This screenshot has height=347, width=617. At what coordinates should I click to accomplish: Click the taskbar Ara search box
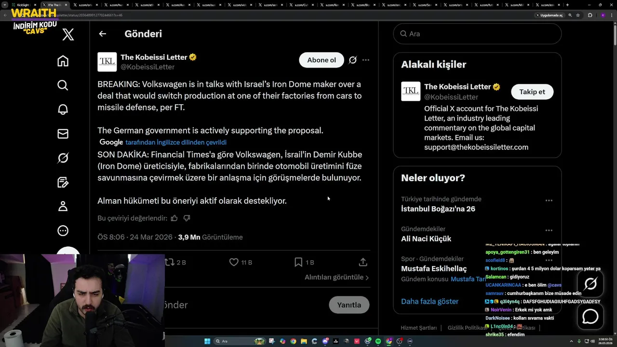240,341
